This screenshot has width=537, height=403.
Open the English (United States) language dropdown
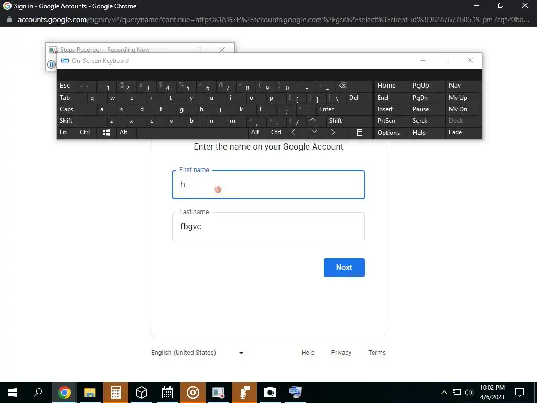point(197,353)
